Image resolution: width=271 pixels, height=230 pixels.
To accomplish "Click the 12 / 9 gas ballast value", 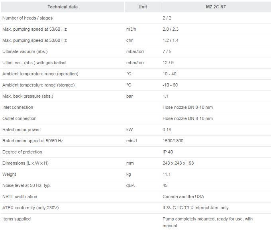I will 169,63.
